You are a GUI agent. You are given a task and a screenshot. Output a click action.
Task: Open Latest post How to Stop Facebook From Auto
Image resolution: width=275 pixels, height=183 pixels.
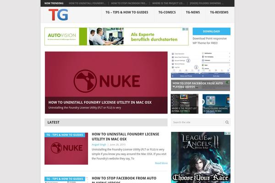[x=124, y=180]
